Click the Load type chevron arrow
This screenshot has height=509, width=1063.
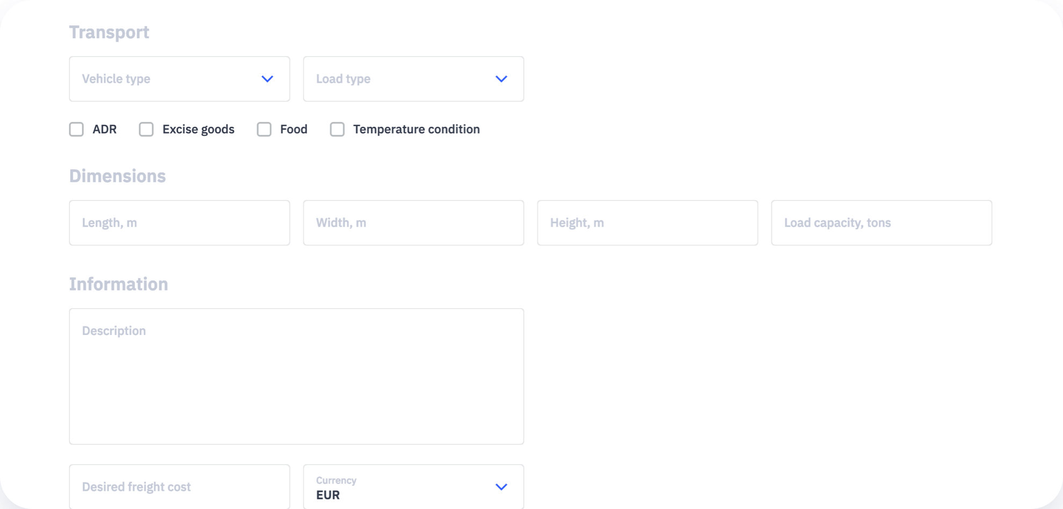[501, 79]
